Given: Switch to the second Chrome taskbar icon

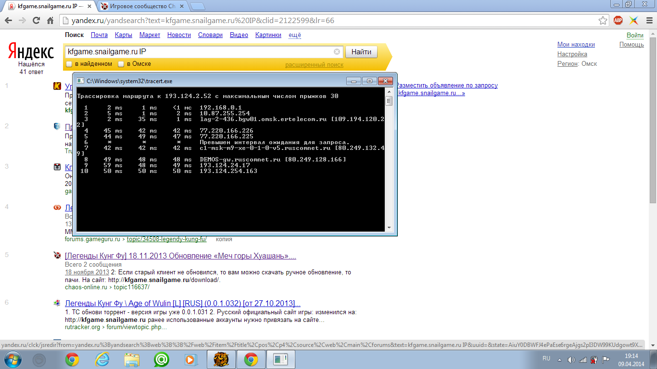Looking at the screenshot, I should click(251, 359).
